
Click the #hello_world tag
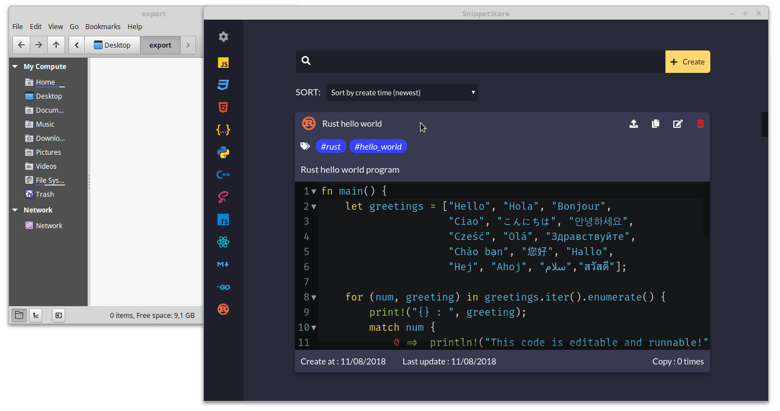point(378,147)
